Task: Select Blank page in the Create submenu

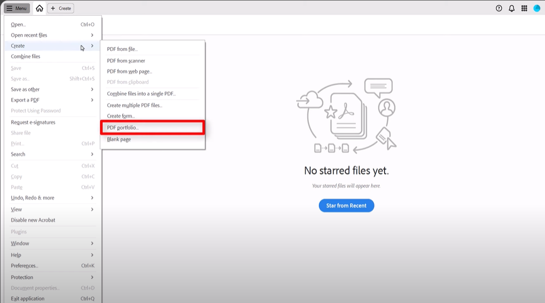Action: click(118, 139)
